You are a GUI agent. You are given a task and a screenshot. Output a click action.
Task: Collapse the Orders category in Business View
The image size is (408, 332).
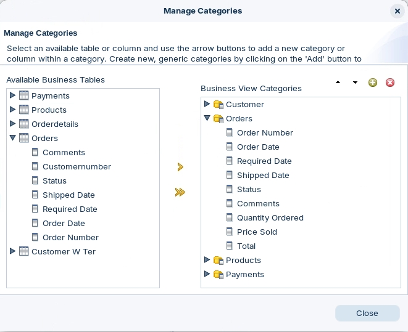(207, 118)
